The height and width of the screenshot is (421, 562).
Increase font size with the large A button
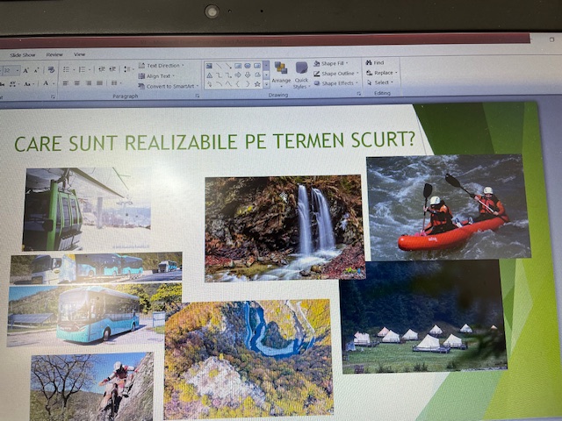(25, 70)
